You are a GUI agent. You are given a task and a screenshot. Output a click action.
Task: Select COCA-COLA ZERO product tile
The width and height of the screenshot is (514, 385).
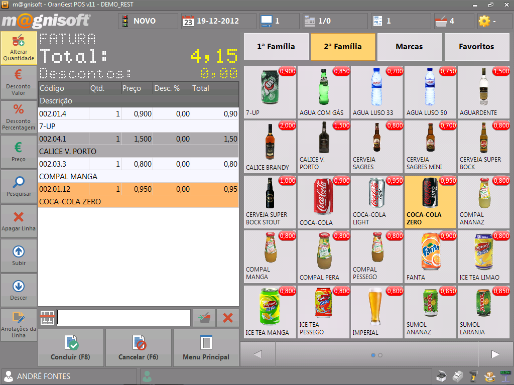[x=430, y=202]
